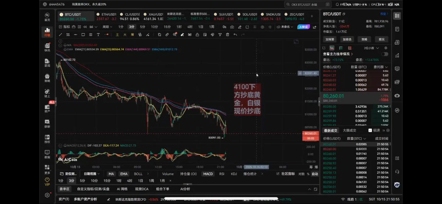Select the rectangle drawing tool
Viewport: 442px width, 204px height.
coord(83,35)
